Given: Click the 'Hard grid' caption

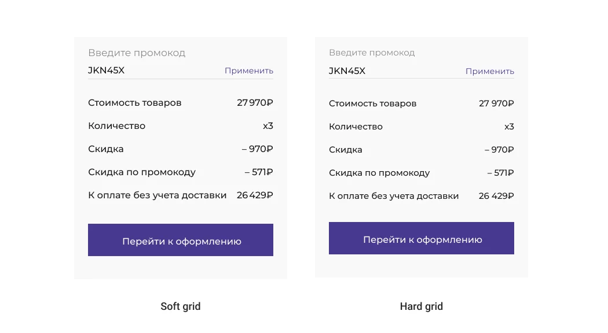Looking at the screenshot, I should point(422,306).
